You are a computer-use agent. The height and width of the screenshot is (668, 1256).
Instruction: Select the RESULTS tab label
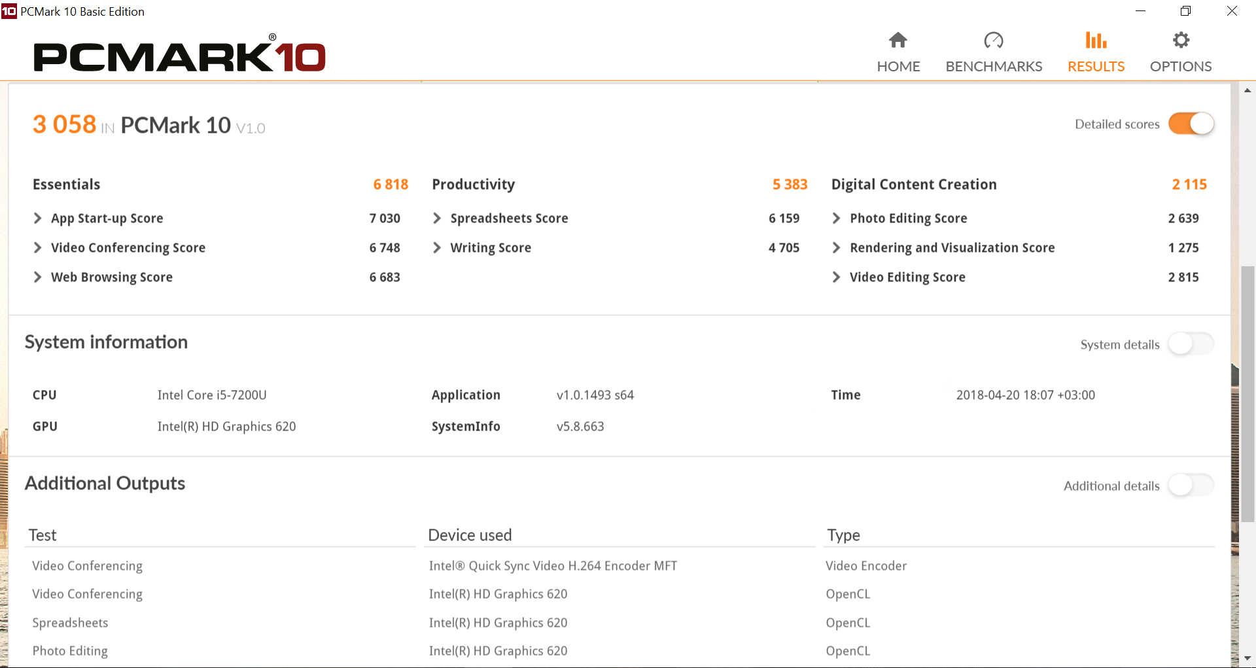pos(1096,66)
